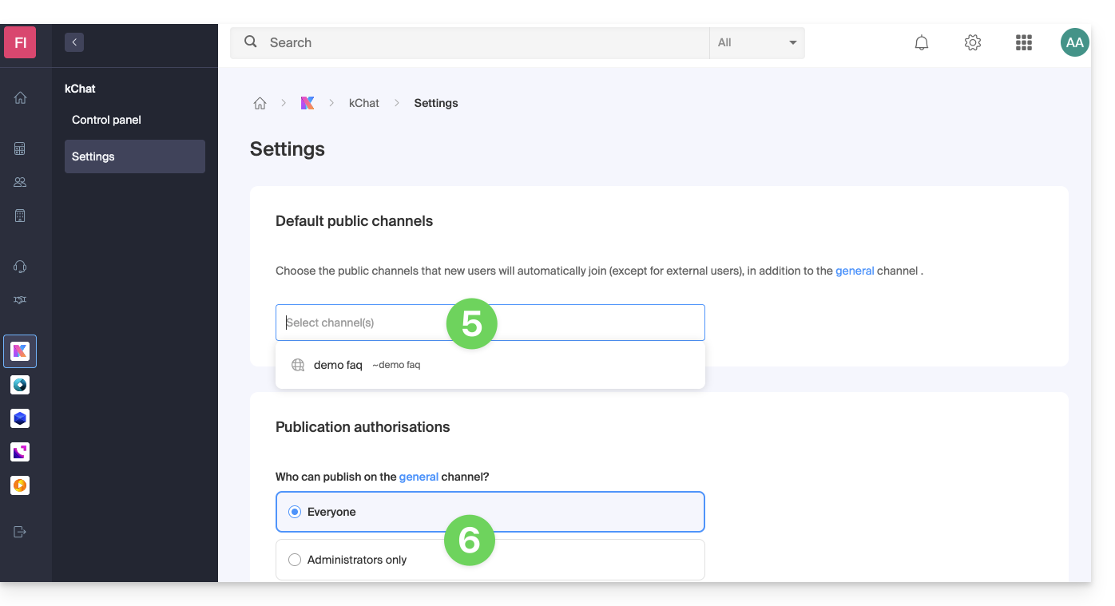Open the All search filter dropdown
The image size is (1115, 606).
click(756, 43)
